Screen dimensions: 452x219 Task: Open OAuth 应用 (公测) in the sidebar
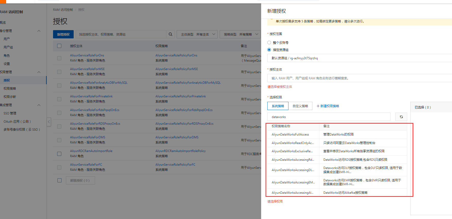click(x=17, y=122)
